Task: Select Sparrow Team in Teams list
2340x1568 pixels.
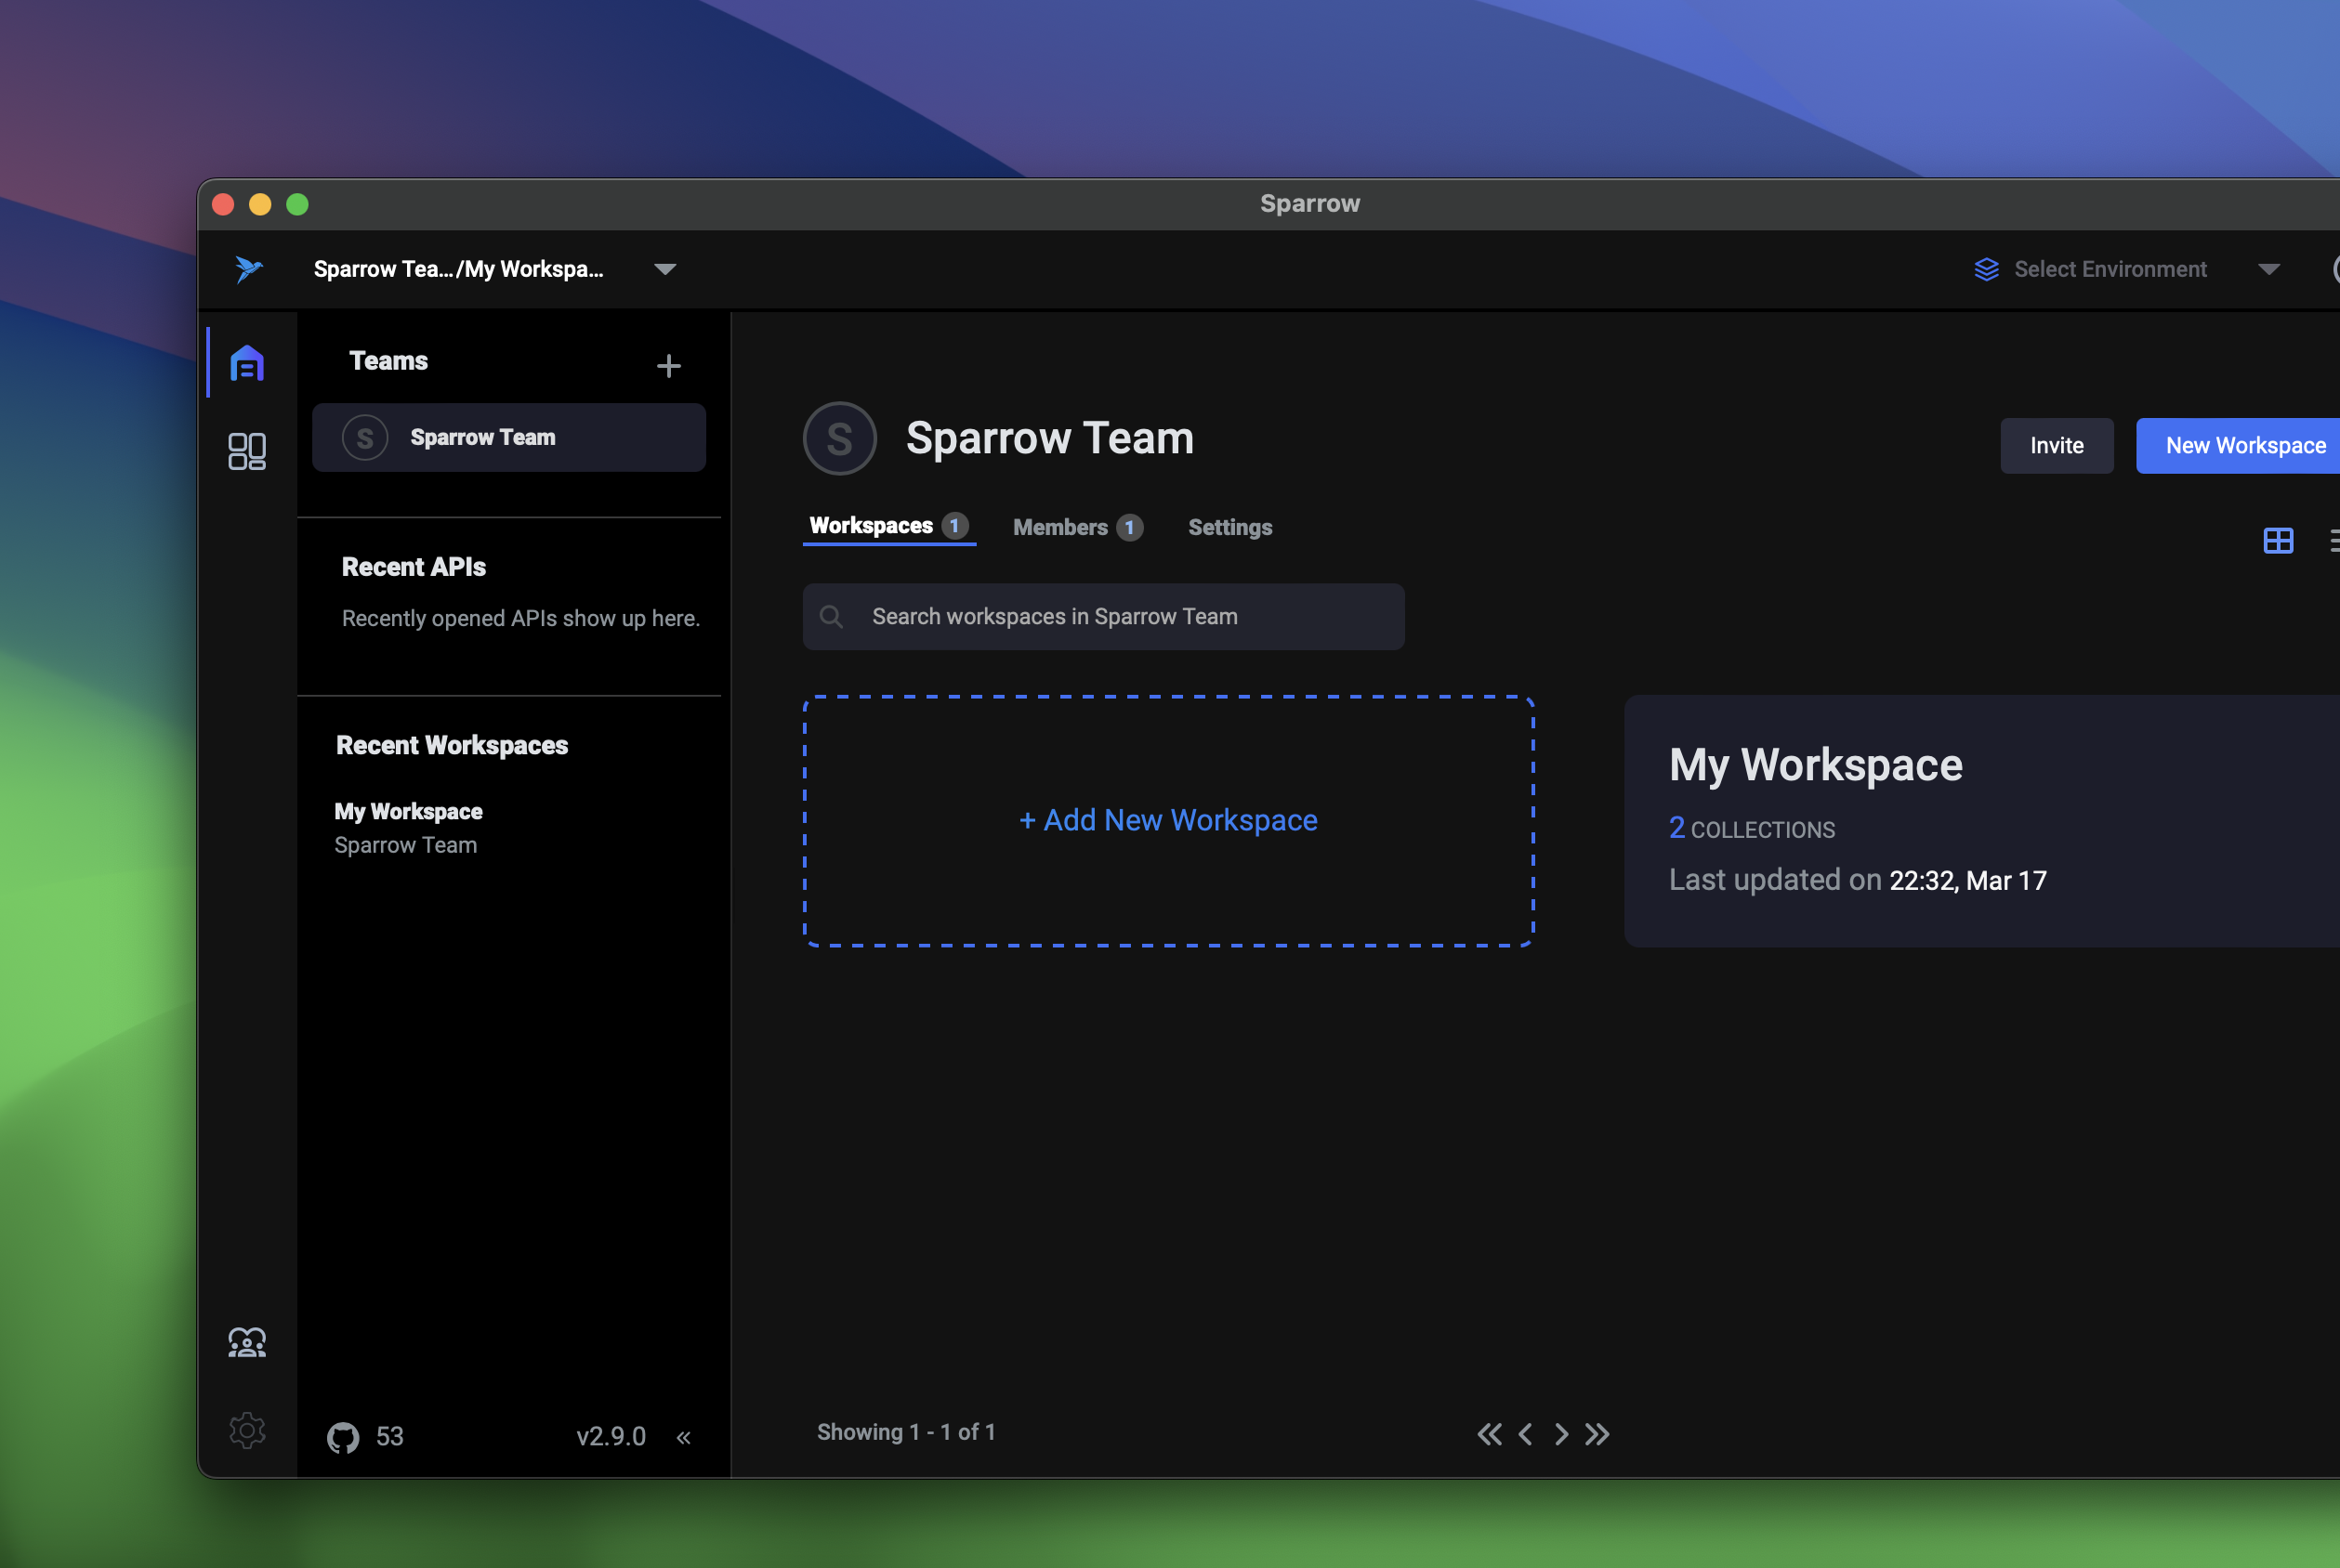Action: pos(508,438)
